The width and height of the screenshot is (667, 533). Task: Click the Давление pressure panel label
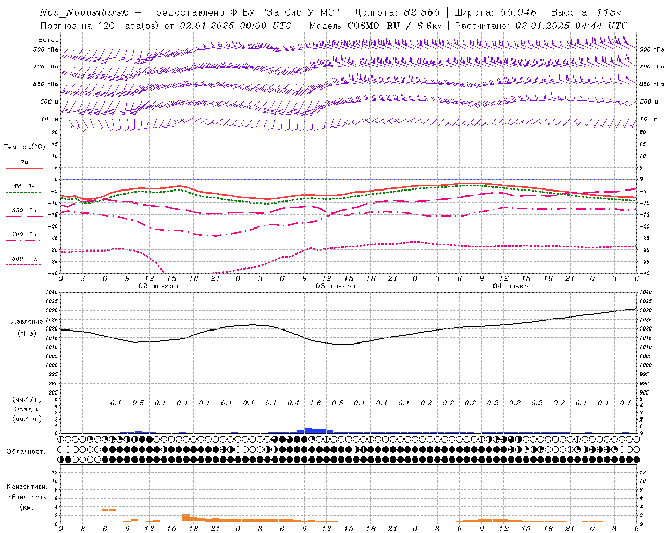point(27,322)
